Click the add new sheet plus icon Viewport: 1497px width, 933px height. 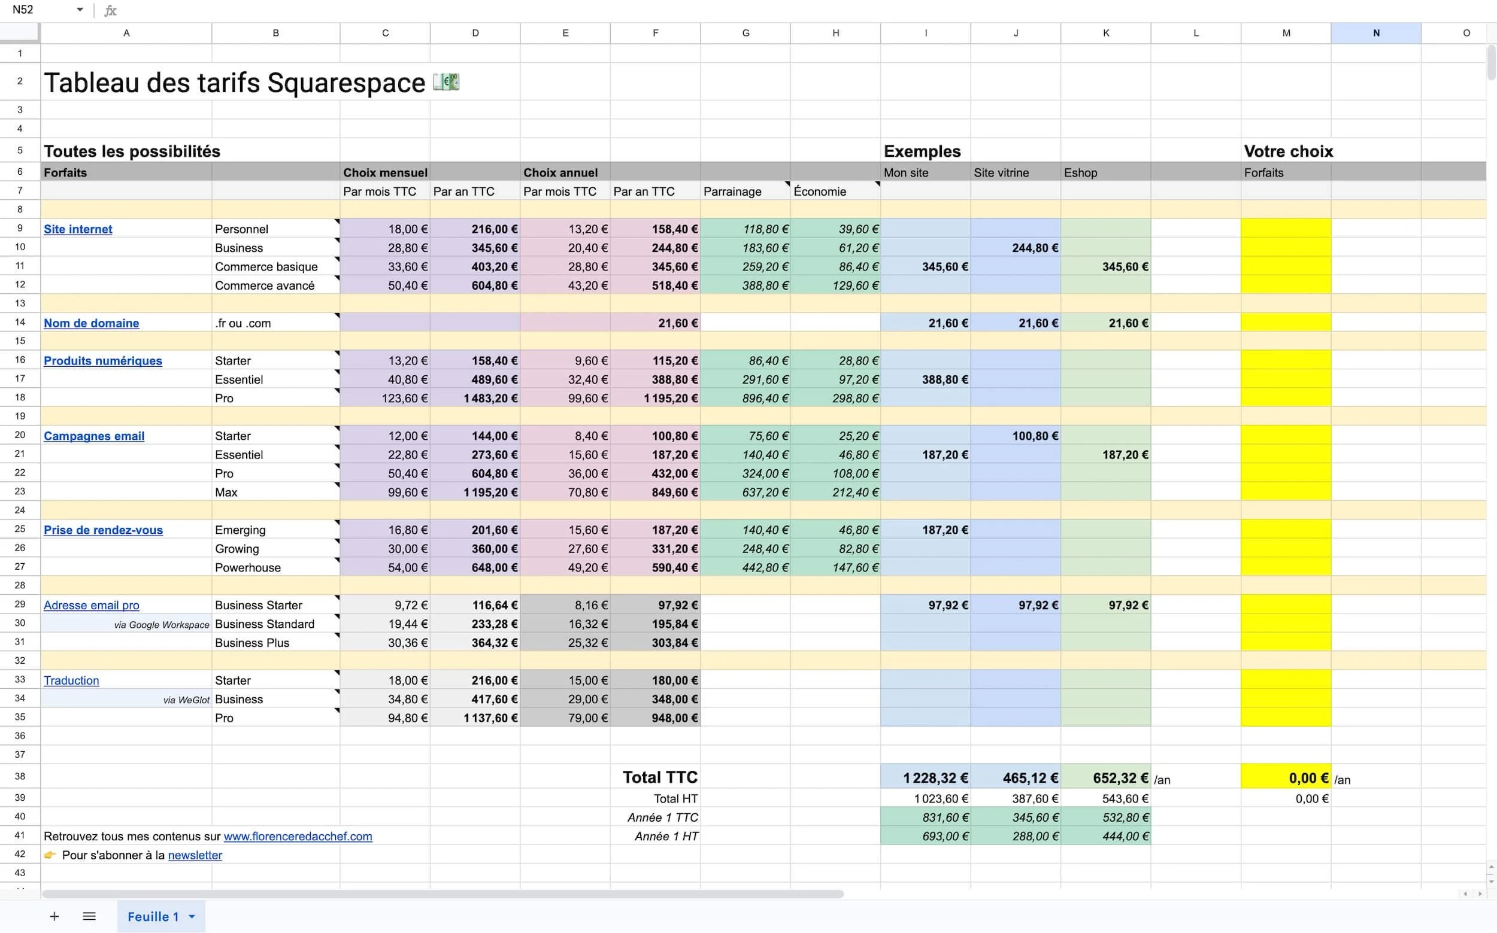click(x=54, y=916)
